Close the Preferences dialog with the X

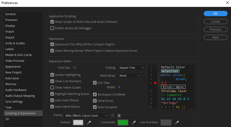[x=227, y=3]
